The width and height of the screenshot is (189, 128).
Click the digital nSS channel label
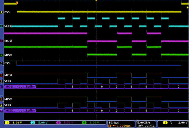coord(7,63)
